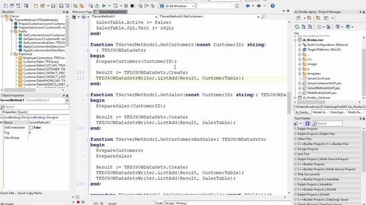Select ServerMethodsUnit1.pas in Project Manager
366x205 pixels.
pos(324,88)
